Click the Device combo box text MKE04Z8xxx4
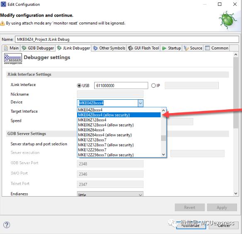242x234 pixels. pos(91,103)
